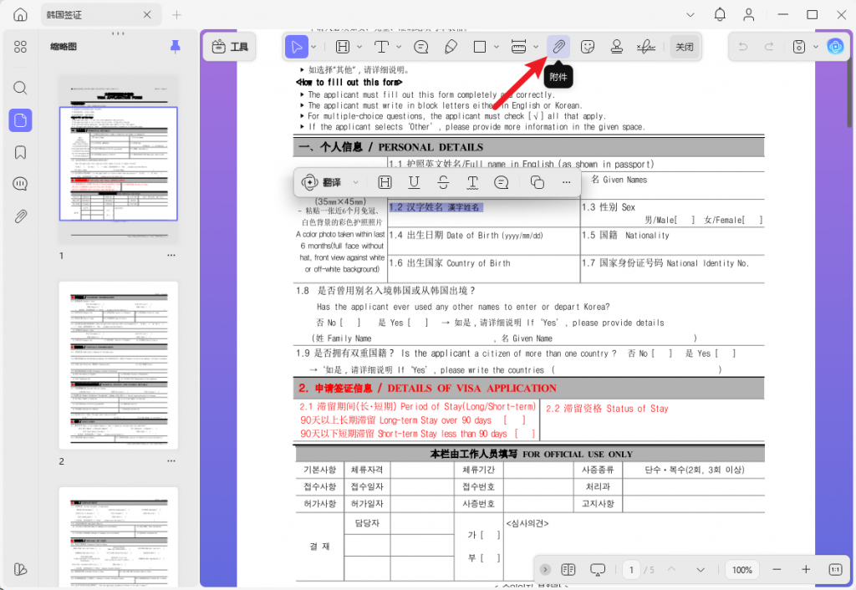856x590 pixels.
Task: Select the rectangle shape tool
Action: (480, 47)
